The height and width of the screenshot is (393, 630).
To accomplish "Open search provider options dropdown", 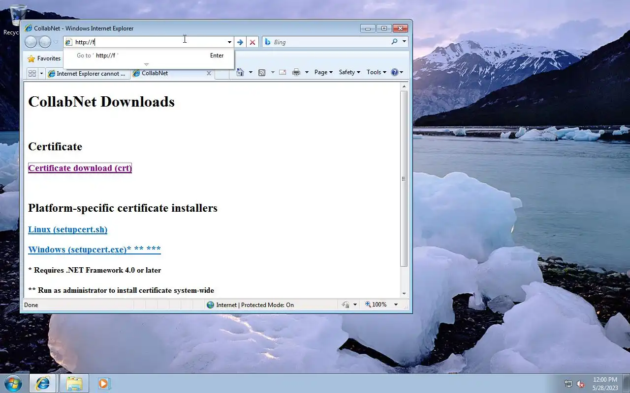I will coord(404,42).
